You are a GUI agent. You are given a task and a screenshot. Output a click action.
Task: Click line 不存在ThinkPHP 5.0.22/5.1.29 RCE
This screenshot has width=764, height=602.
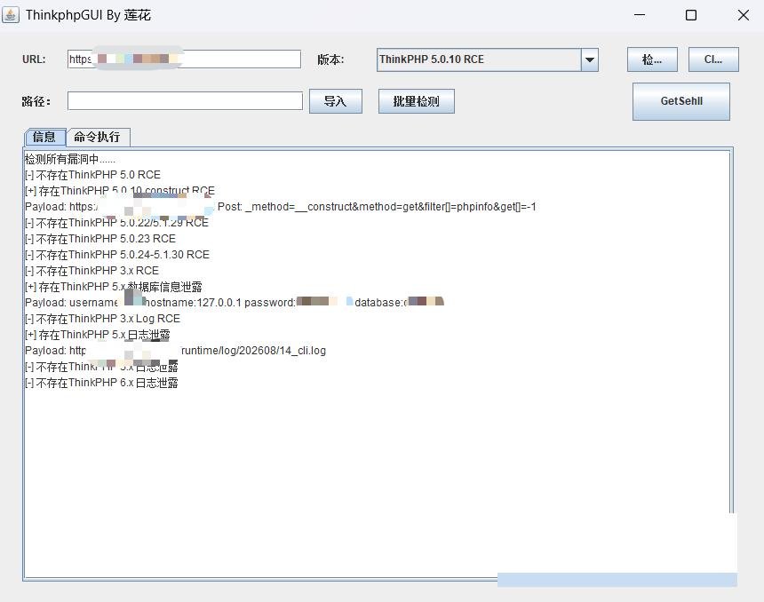click(x=116, y=223)
